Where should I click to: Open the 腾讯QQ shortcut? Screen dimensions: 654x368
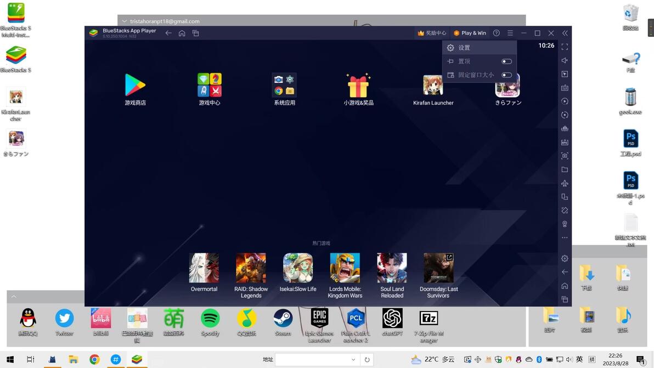(28, 322)
